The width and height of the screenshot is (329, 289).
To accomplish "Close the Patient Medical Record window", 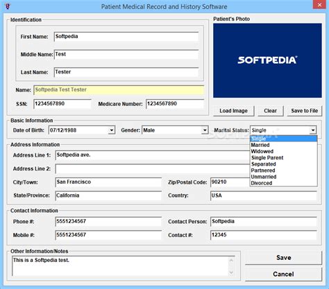I will click(x=319, y=5).
